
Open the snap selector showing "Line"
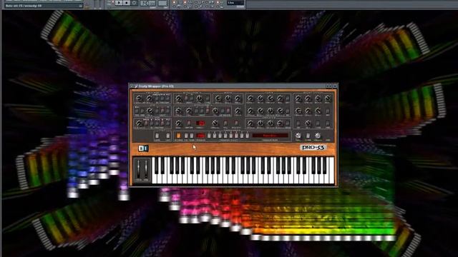pyautogui.click(x=235, y=3)
